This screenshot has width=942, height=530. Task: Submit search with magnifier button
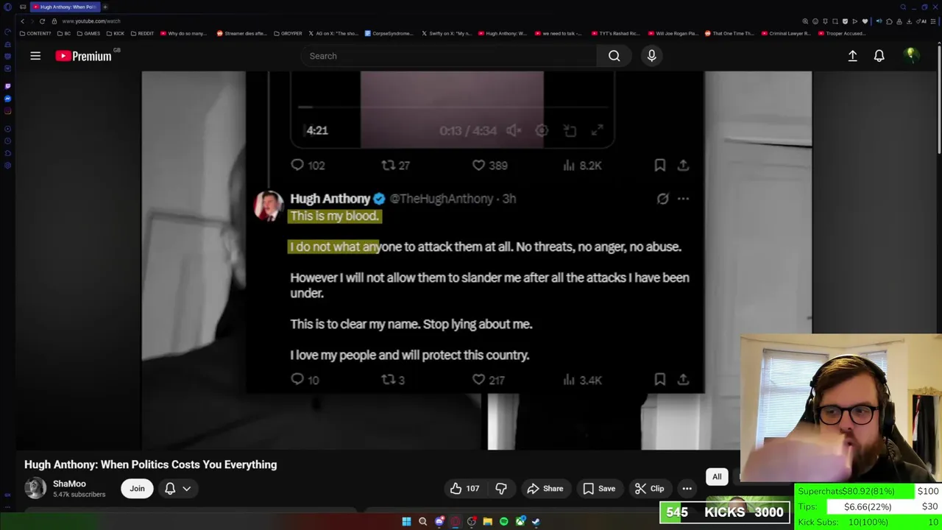[x=614, y=56]
